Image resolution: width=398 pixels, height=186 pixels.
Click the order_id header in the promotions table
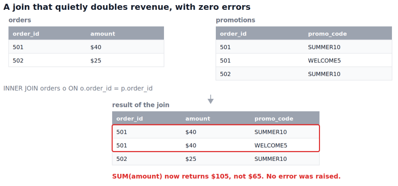tap(233, 34)
